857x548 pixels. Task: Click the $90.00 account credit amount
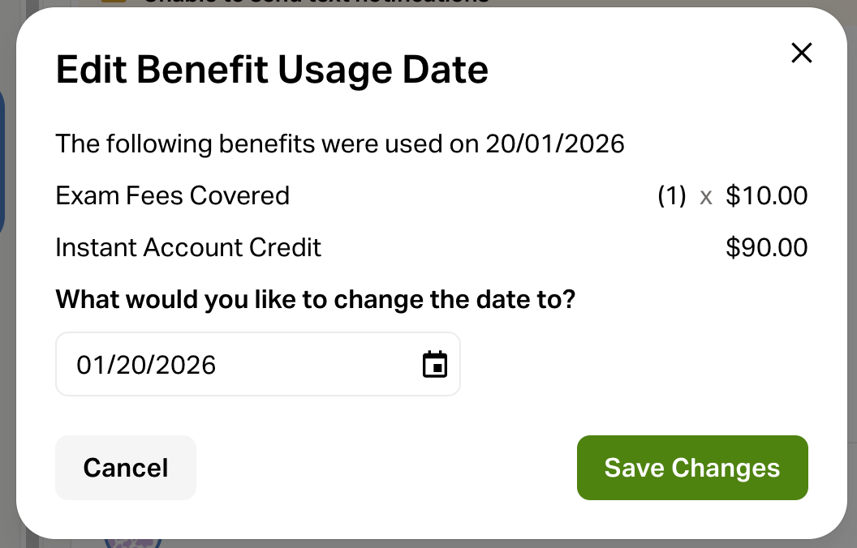766,247
